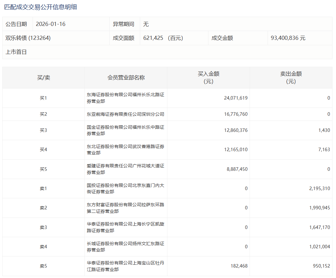Click the 卖5 buy amount 182,468

pos(239,266)
